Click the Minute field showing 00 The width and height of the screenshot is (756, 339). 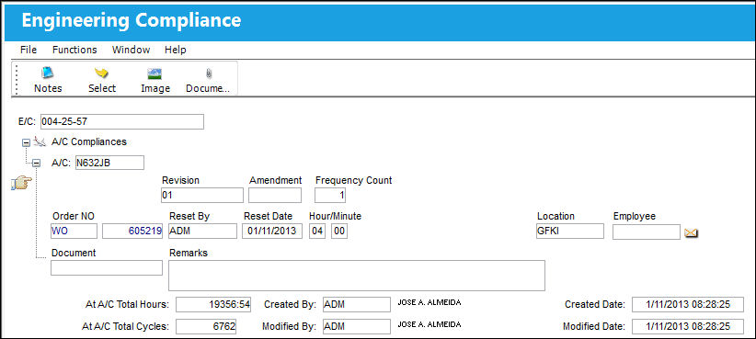tap(339, 232)
